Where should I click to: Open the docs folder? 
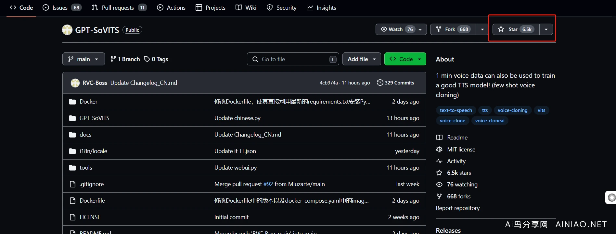click(85, 135)
